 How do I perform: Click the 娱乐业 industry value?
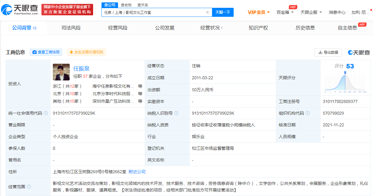[198, 137]
